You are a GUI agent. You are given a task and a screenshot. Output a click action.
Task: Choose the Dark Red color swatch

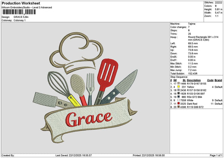[178, 103]
